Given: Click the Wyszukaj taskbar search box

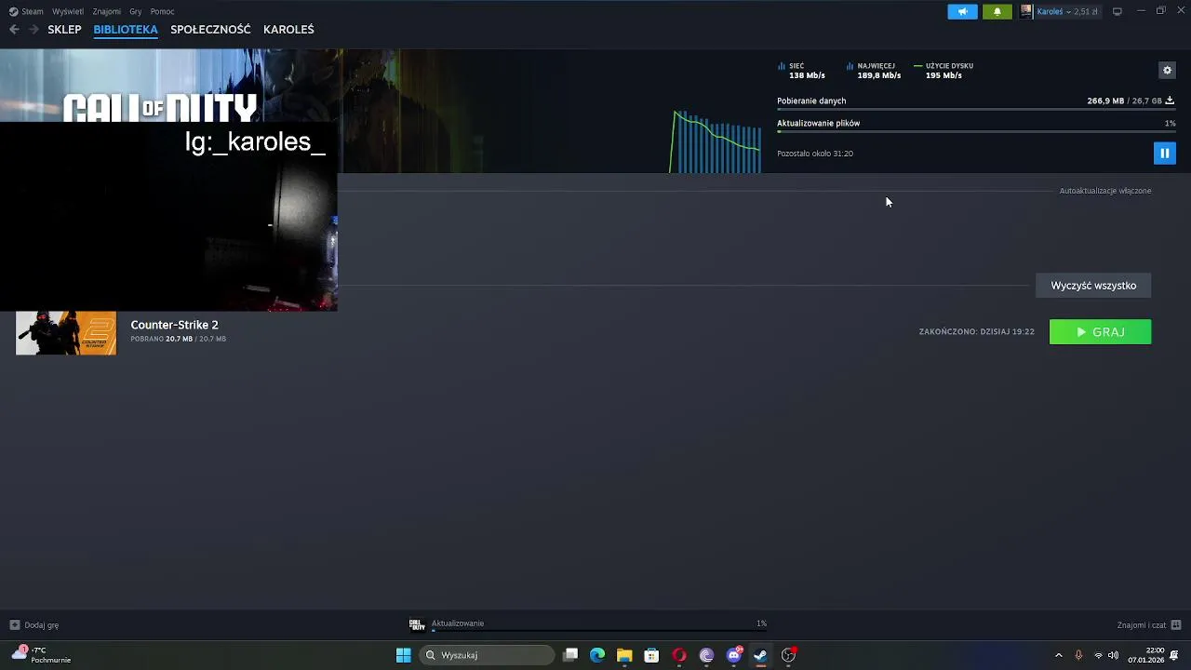Looking at the screenshot, I should click(488, 655).
